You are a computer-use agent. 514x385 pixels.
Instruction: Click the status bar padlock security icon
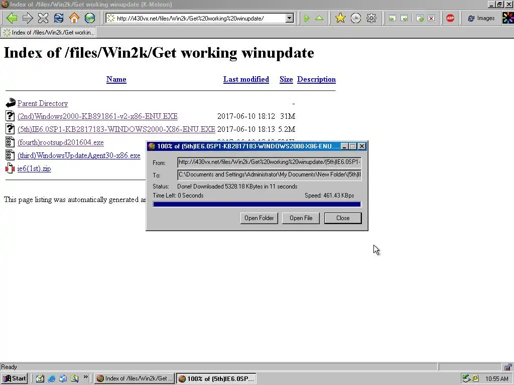508,367
